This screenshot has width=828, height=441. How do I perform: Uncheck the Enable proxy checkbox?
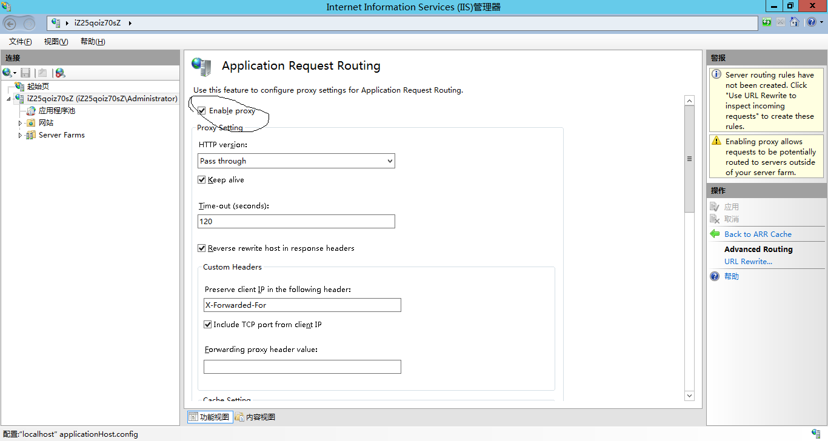tap(202, 111)
